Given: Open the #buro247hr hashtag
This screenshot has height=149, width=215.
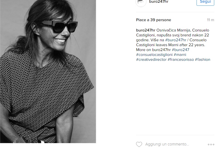Looking at the screenshot, I should point(176,40).
